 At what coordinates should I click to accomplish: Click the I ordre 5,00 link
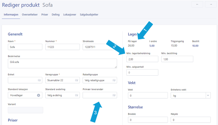(152, 46)
